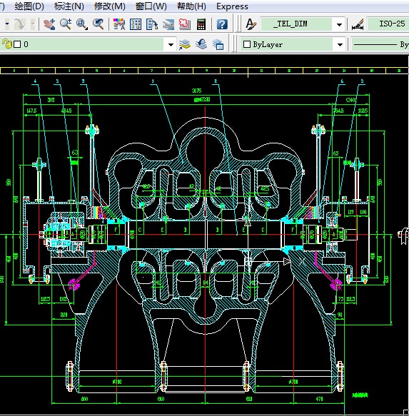Open the undo history dropdown arrow
The image size is (409, 416).
click(x=7, y=24)
